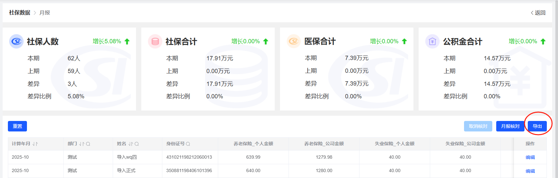Sort table by 姓名 column icon
This screenshot has width=558, height=178.
tap(131, 144)
